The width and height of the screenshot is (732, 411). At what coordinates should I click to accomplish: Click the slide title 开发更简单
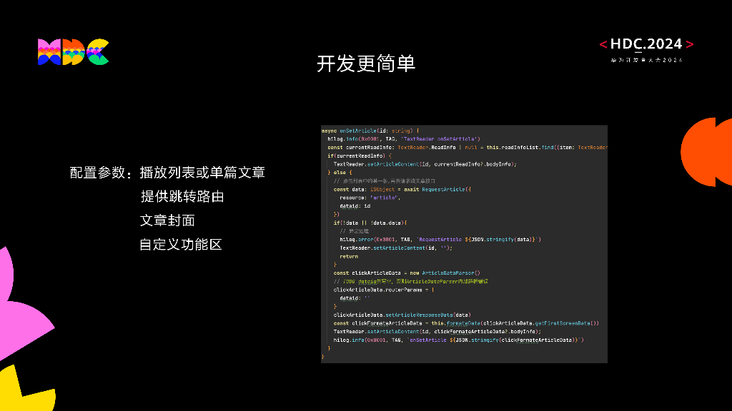tap(366, 64)
